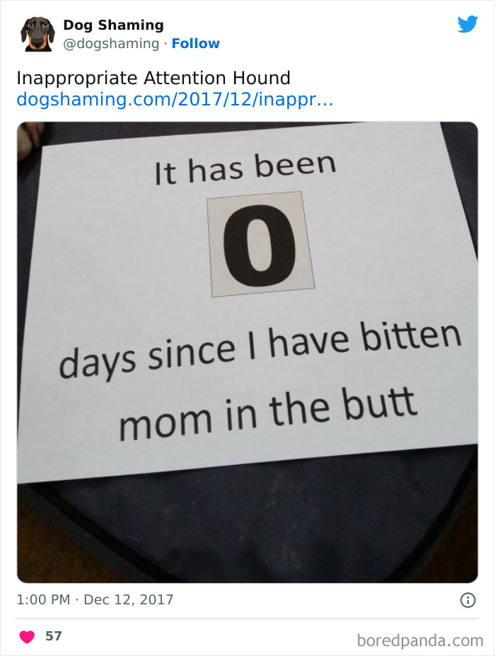Tap the blue bird logo top right
495x656 pixels.
(x=468, y=23)
